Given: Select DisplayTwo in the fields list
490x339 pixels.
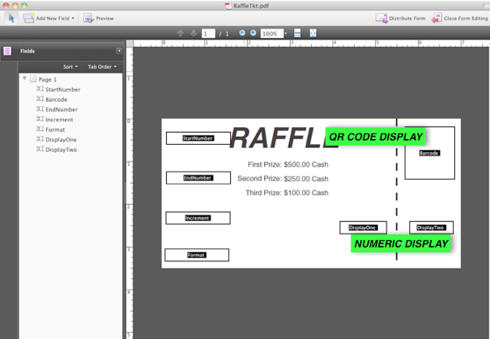Looking at the screenshot, I should [57, 149].
